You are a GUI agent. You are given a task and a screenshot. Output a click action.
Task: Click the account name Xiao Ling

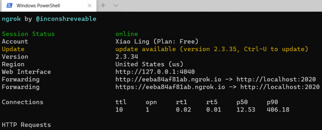132,42
